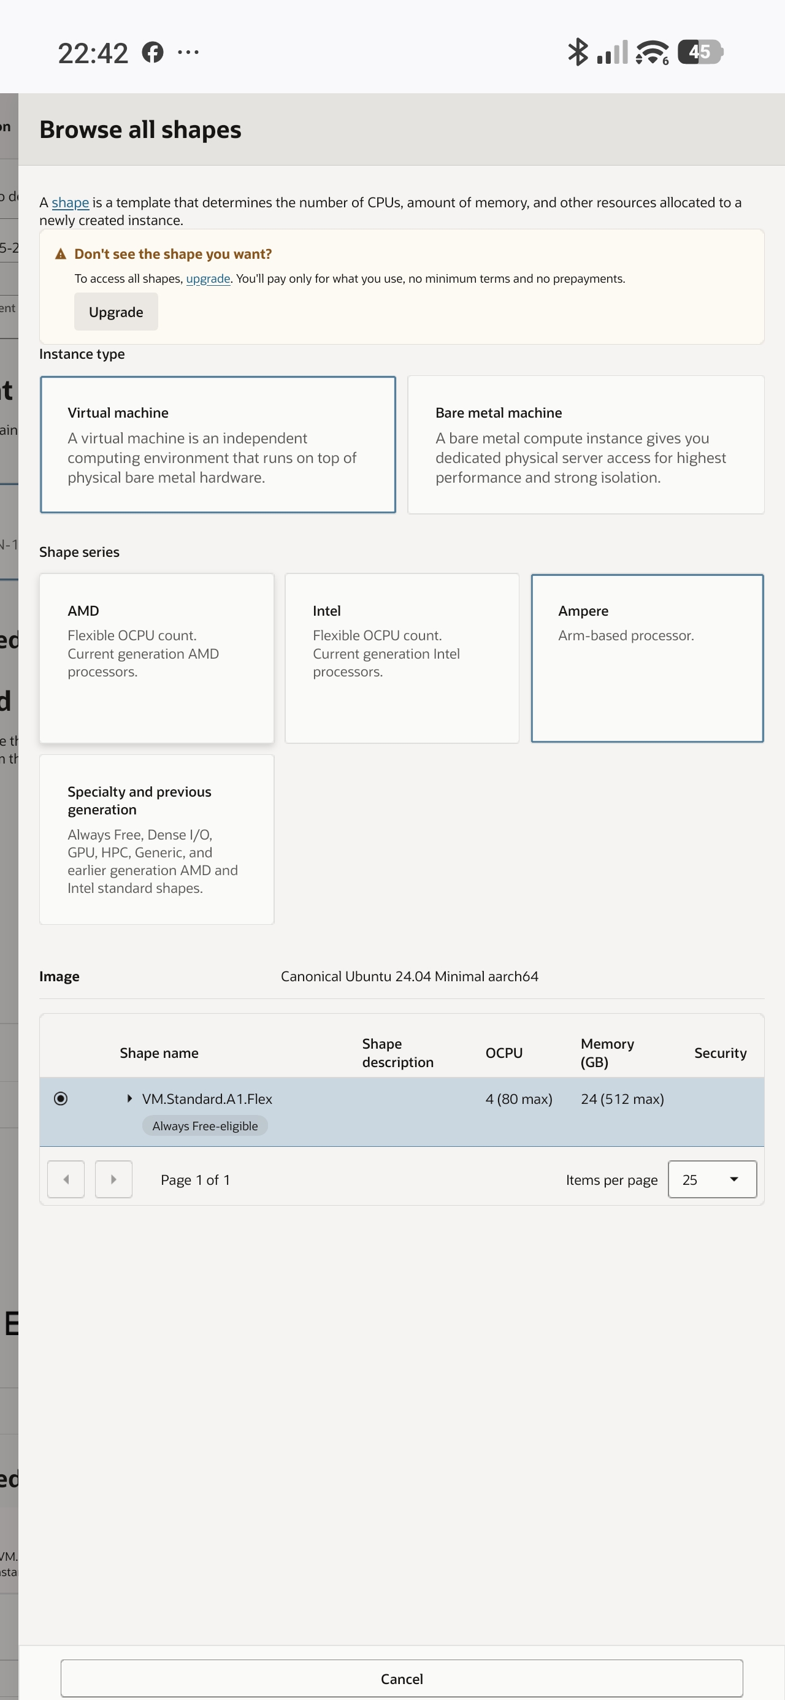Select the Intel shape series card
This screenshot has height=1700, width=785.
click(x=402, y=658)
